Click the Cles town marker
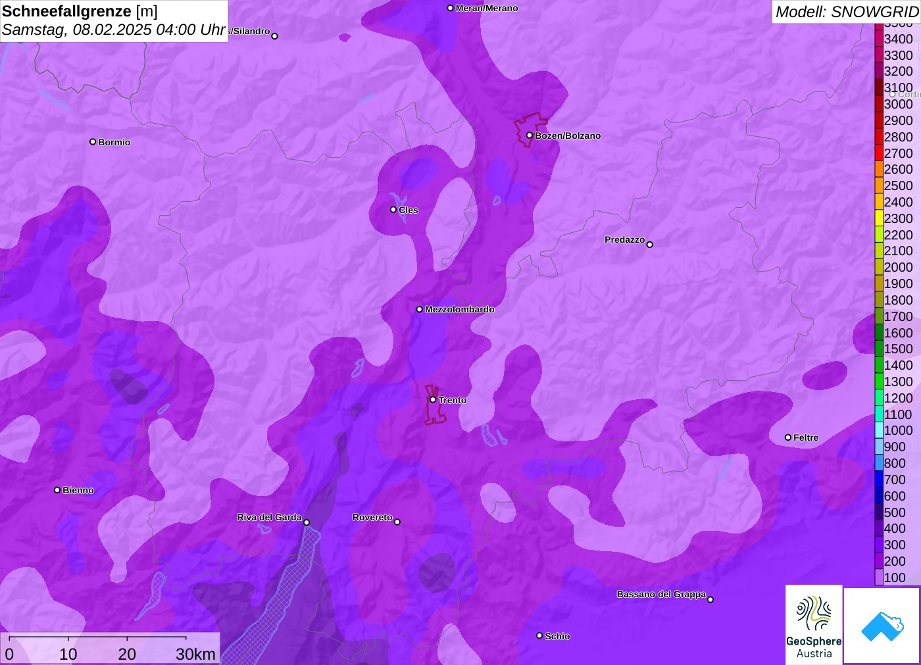The width and height of the screenshot is (921, 665). (x=393, y=210)
